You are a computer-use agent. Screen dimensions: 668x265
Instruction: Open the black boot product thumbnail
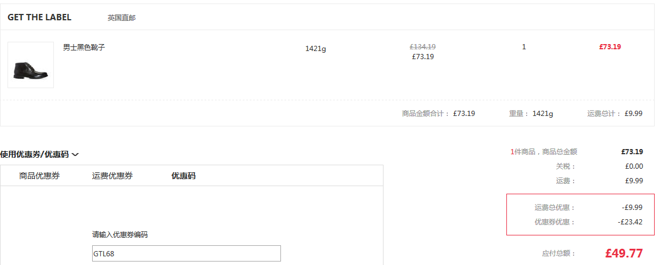[31, 65]
